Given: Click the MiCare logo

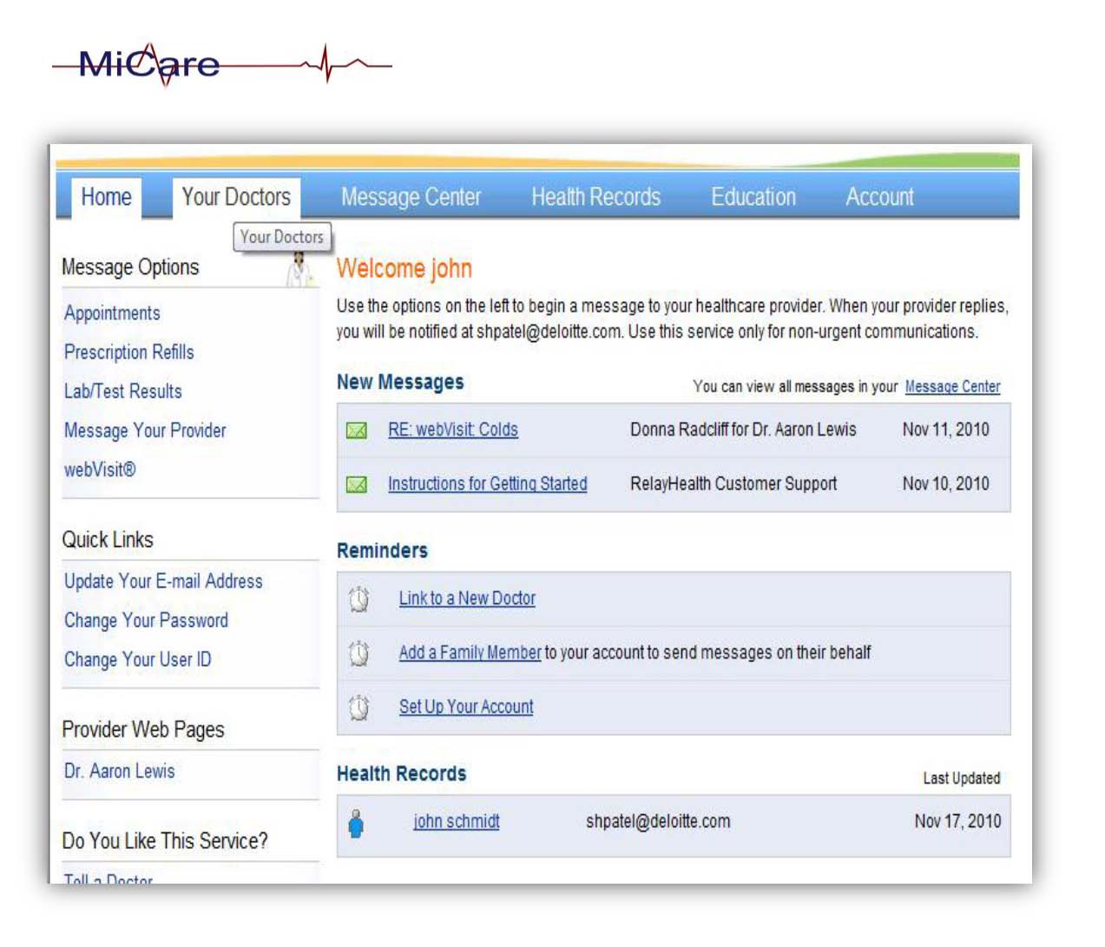Looking at the screenshot, I should tap(149, 64).
